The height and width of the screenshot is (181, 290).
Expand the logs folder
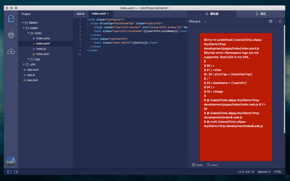click(29, 59)
